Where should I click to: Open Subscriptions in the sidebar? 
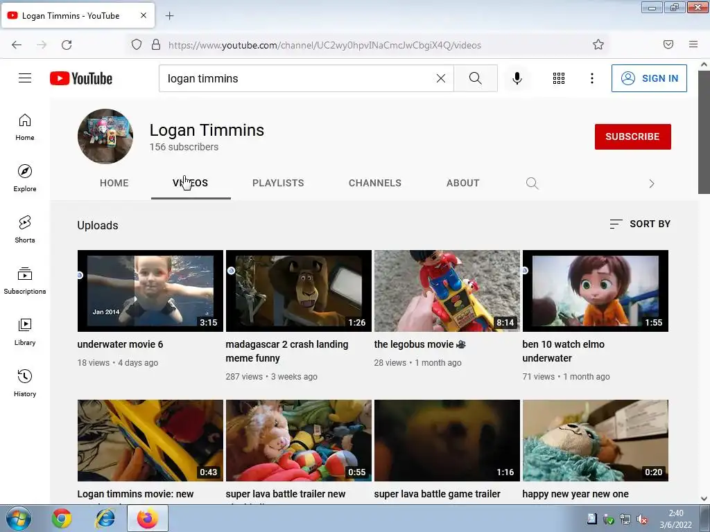(25, 281)
